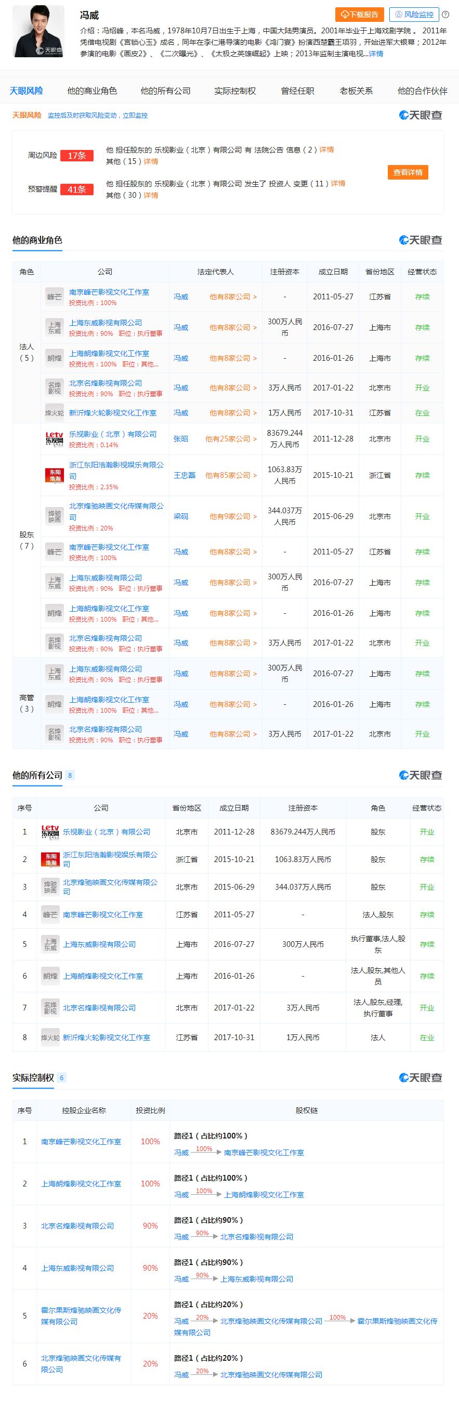Viewport: 459px width, 1404px height.
Task: Open legal representative 张昭 link
Action: pos(181,439)
